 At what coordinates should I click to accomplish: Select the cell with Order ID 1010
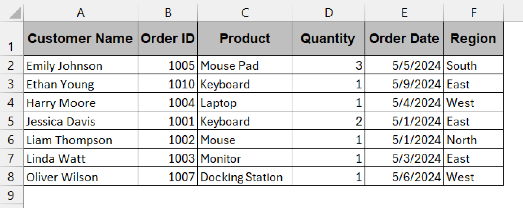click(x=168, y=84)
